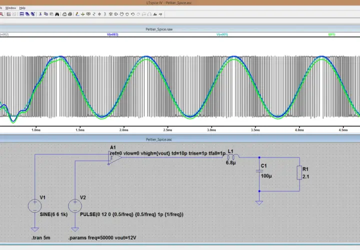Click the 6.8µ inductor value
This screenshot has width=360, height=250.
point(230,163)
